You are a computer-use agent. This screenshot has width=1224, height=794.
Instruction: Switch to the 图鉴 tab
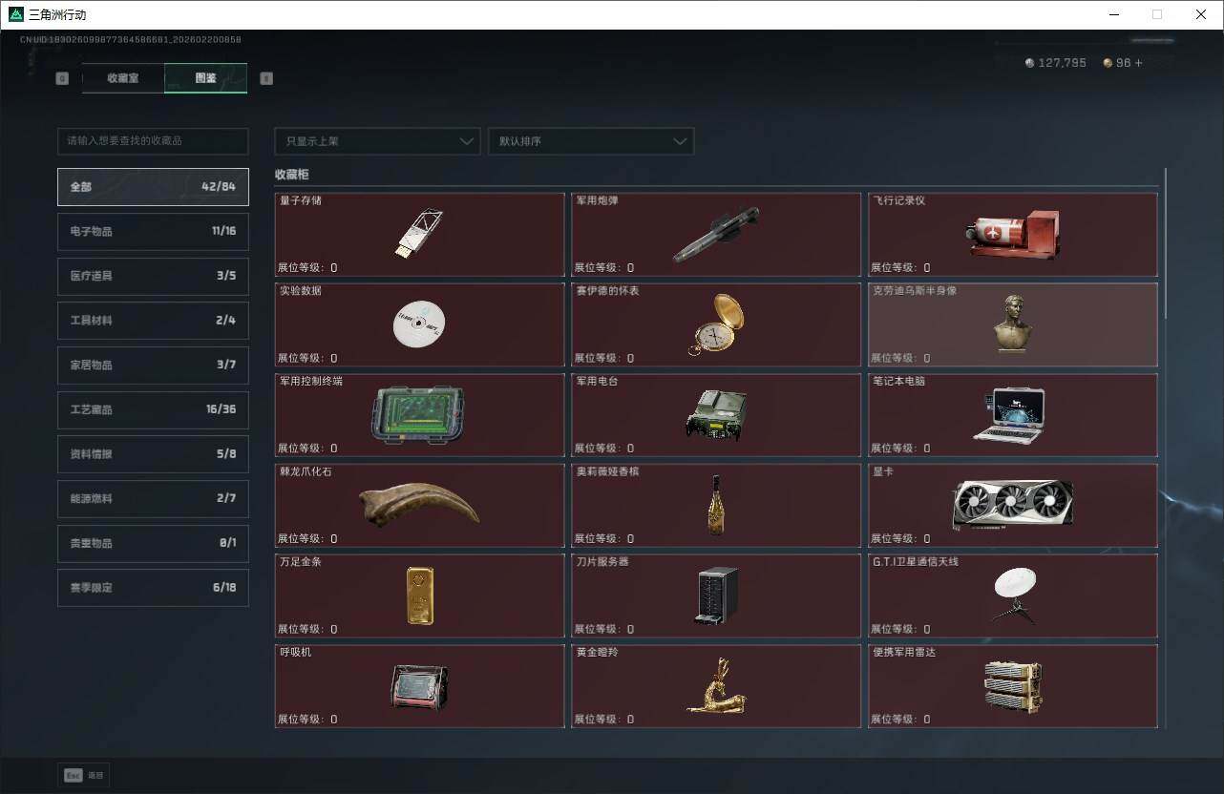(x=205, y=78)
